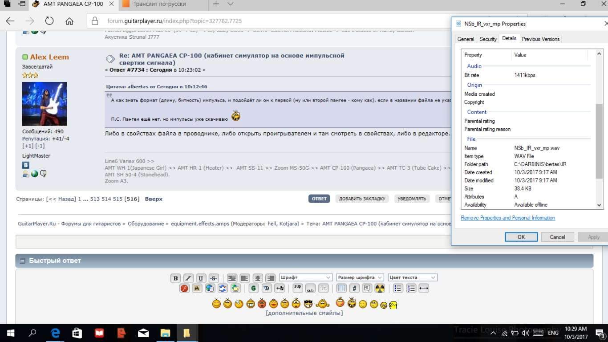Open a new browser tab
This screenshot has width=608, height=342.
click(x=216, y=4)
